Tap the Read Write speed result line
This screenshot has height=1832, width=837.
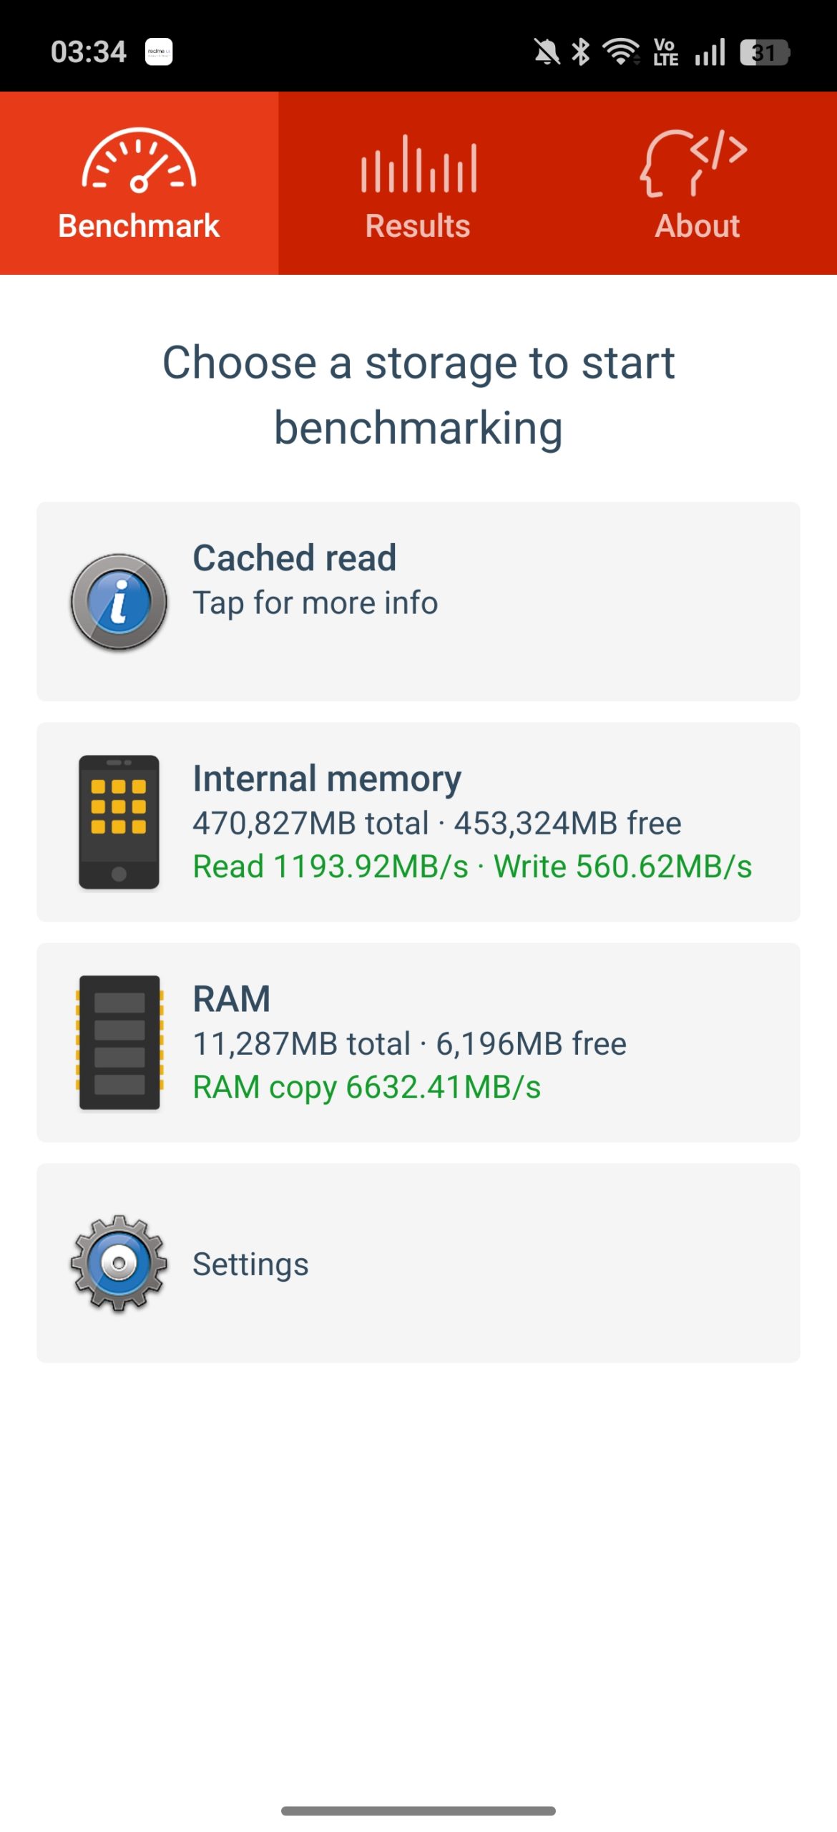[x=473, y=867]
